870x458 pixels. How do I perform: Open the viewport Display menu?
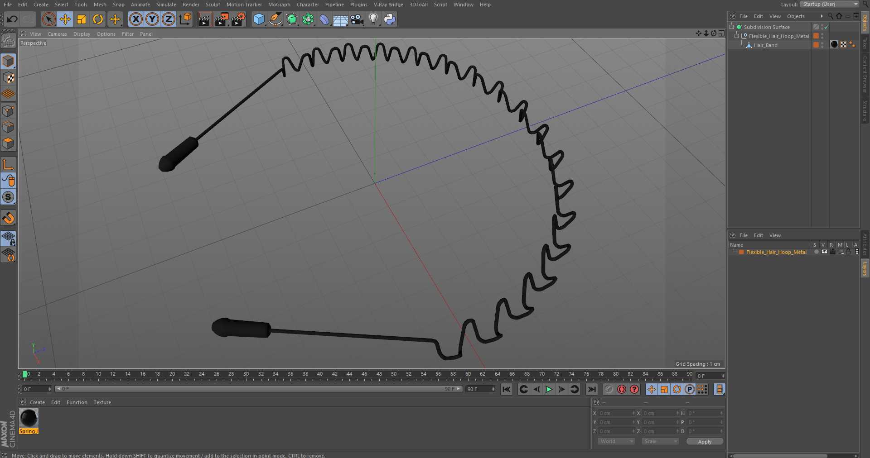coord(82,34)
